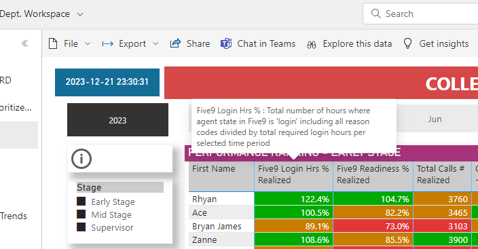
Task: Click the 3465 total calls cell
Action: click(x=442, y=212)
